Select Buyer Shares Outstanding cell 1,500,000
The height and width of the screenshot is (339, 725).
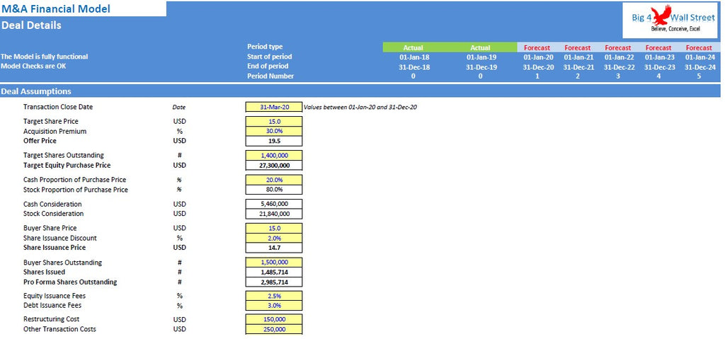click(273, 263)
